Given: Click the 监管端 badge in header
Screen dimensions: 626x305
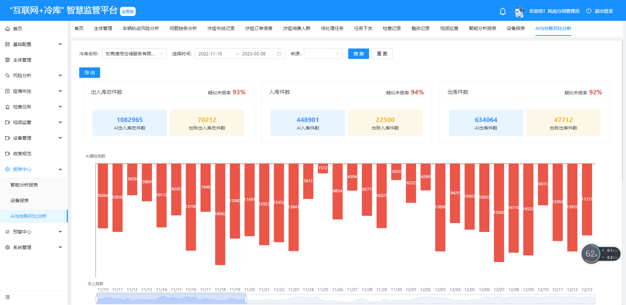Looking at the screenshot, I should click(x=128, y=11).
